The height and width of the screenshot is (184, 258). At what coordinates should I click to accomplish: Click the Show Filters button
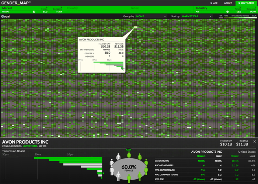tap(246, 3)
